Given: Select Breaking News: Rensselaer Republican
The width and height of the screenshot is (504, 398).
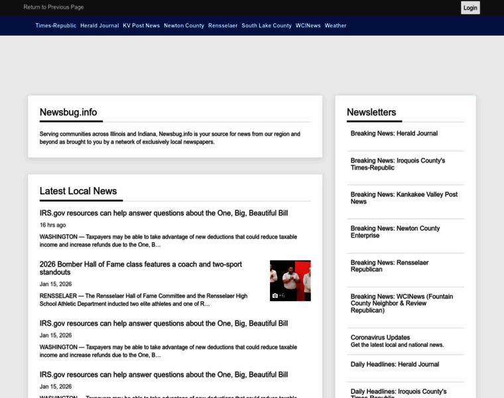Looking at the screenshot, I should pyautogui.click(x=389, y=266).
